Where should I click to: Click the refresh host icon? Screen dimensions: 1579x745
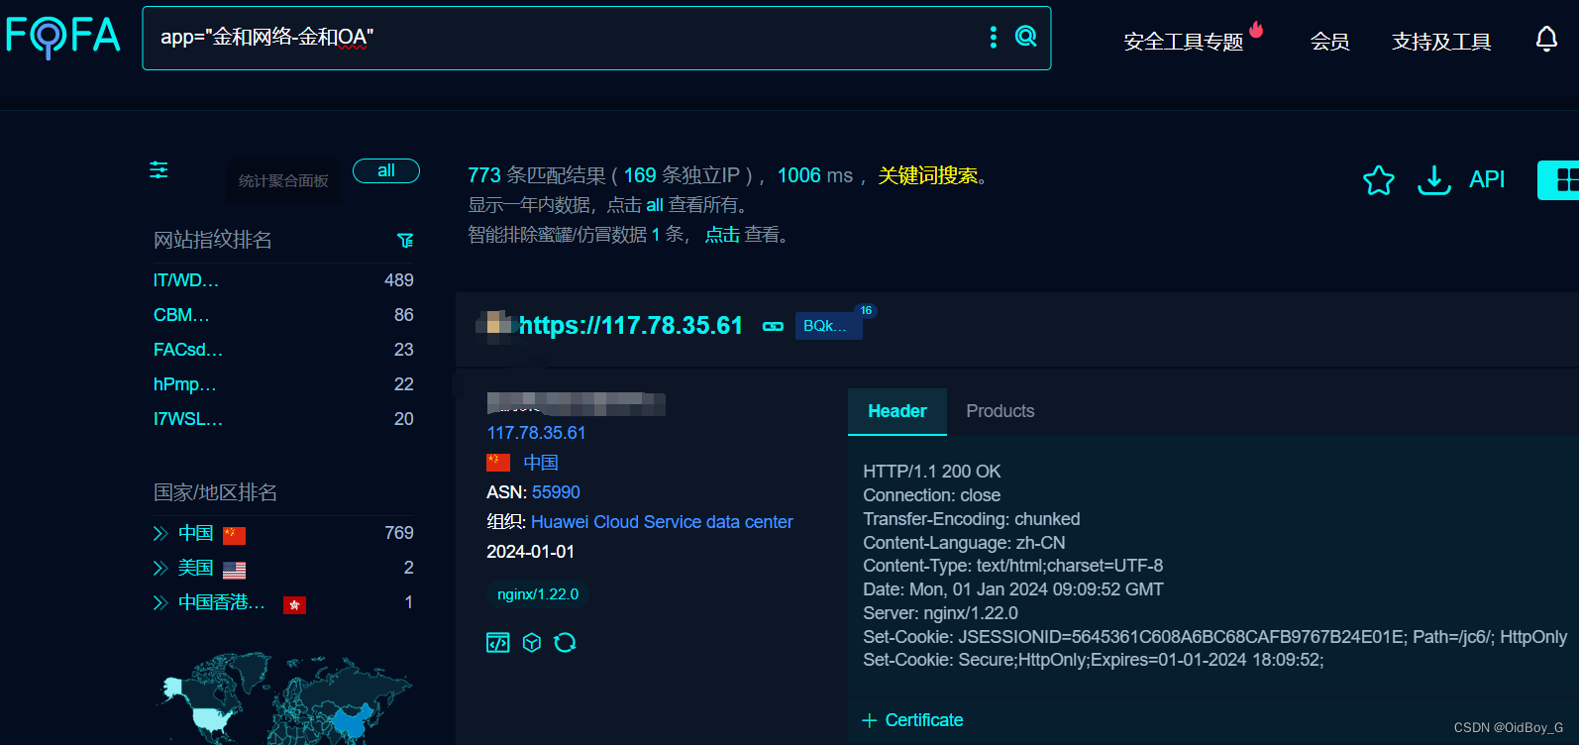coord(565,643)
